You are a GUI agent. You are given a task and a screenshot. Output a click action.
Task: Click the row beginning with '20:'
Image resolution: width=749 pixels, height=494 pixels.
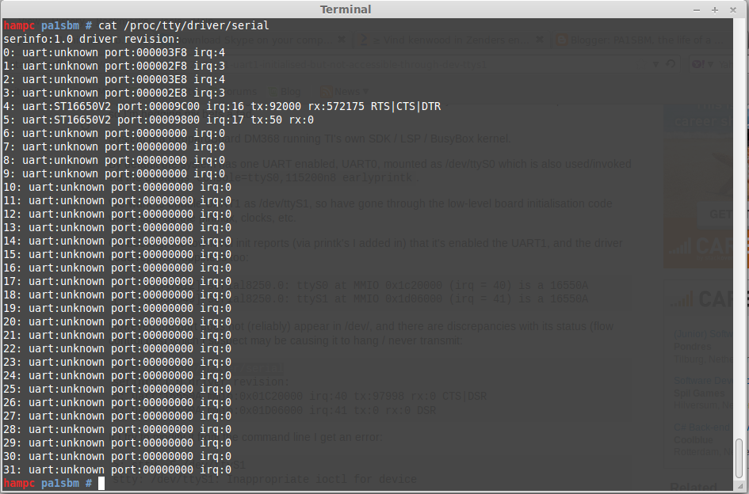coord(117,321)
